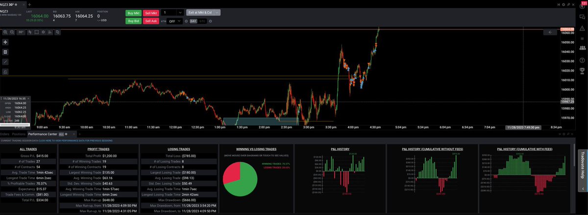Zoom in on the chart

[x=5, y=32]
